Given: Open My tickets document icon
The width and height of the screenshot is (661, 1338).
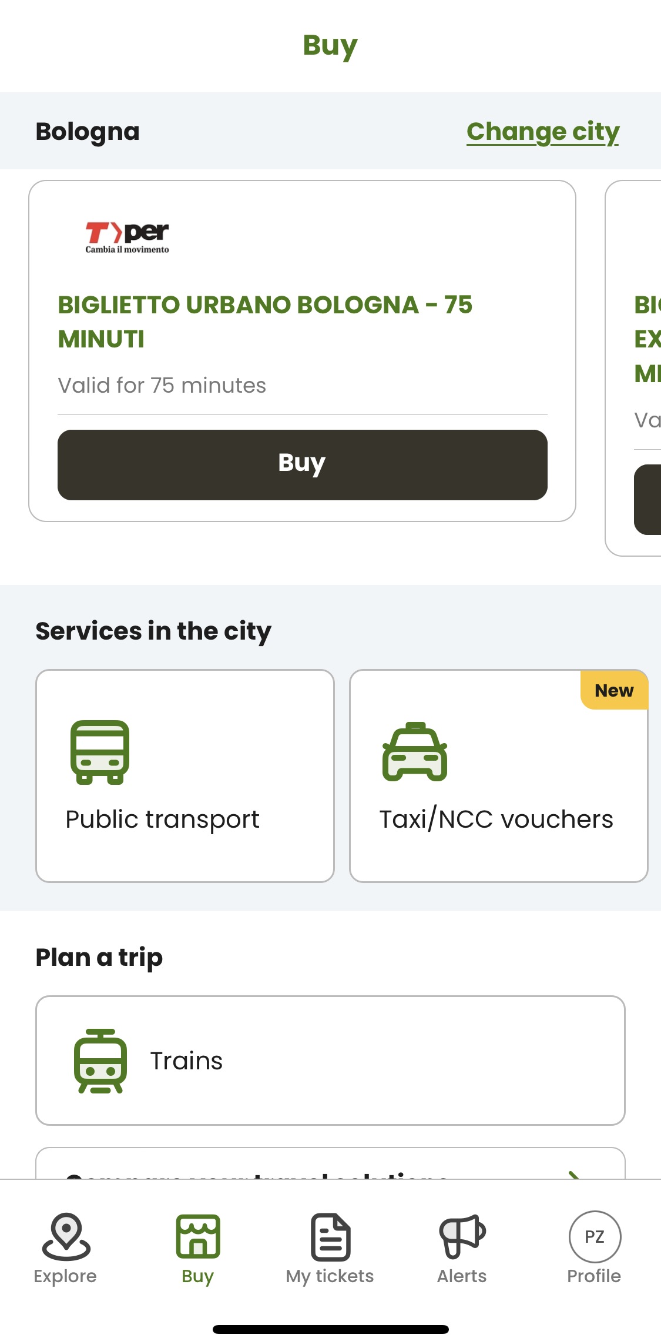Looking at the screenshot, I should [x=330, y=1237].
